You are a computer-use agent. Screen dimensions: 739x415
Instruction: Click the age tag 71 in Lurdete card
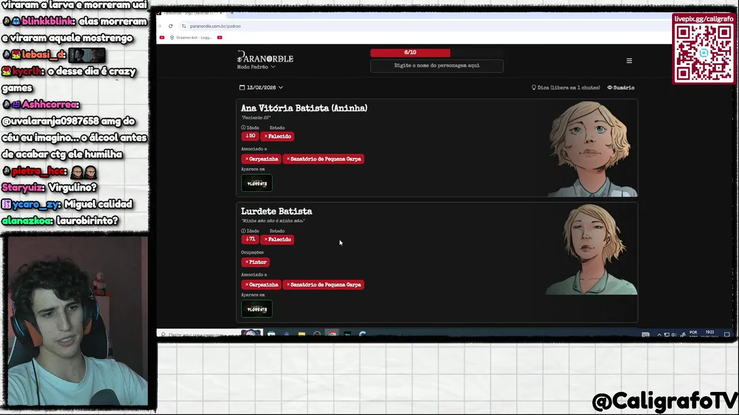pyautogui.click(x=250, y=239)
